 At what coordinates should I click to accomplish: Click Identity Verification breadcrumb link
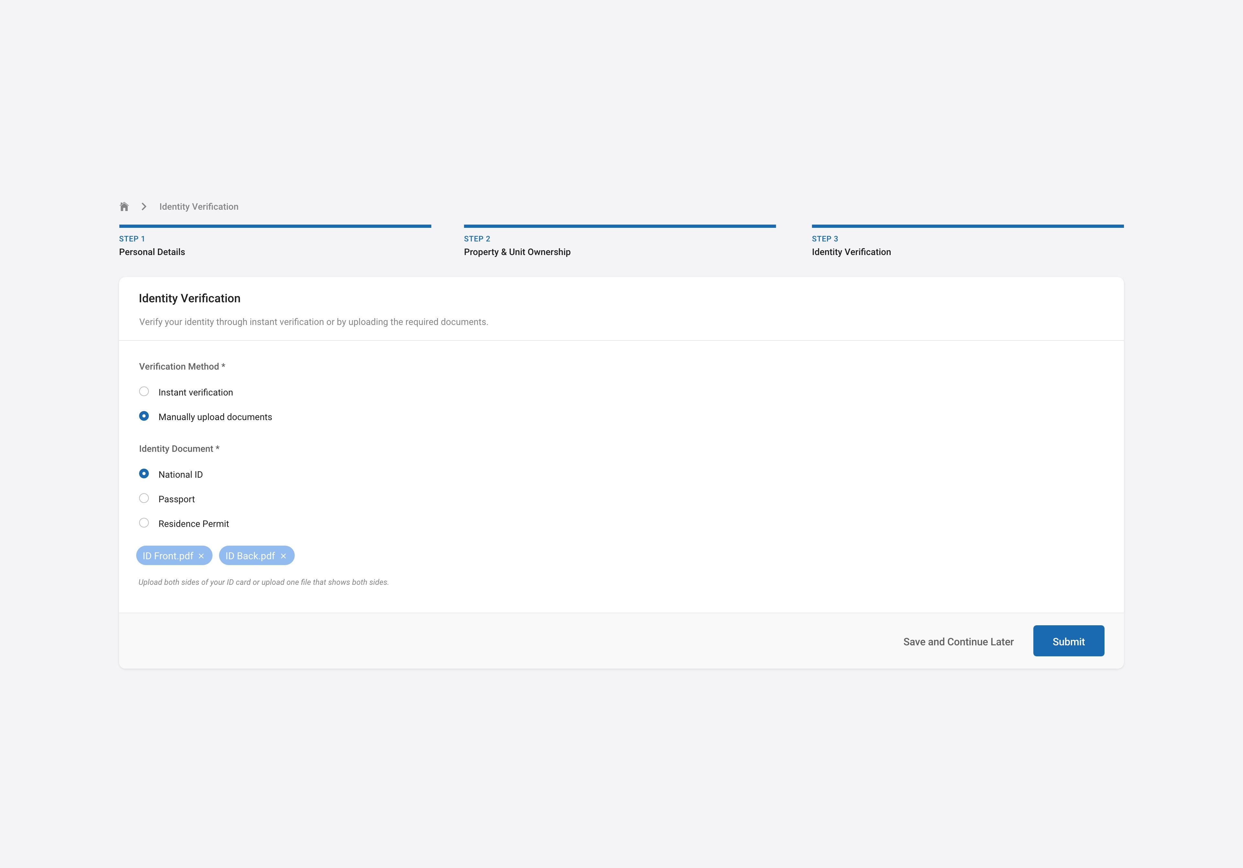(199, 206)
